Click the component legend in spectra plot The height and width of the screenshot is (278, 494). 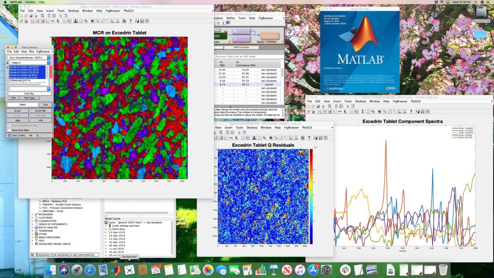click(463, 133)
